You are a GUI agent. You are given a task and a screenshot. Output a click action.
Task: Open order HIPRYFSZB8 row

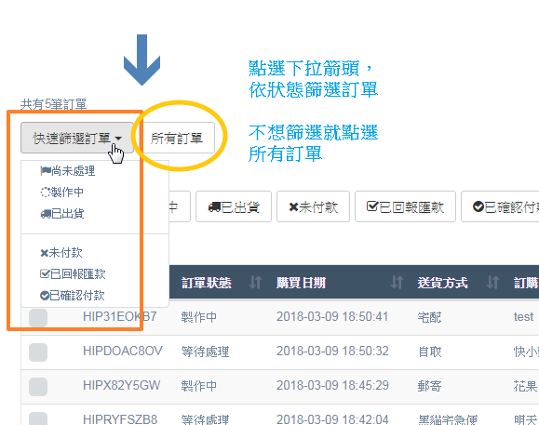pos(280,415)
